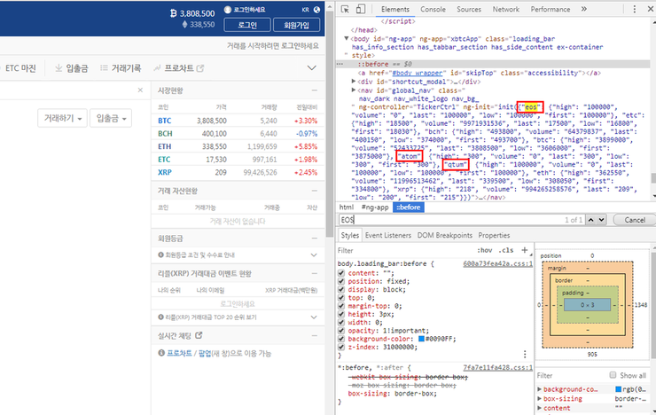
Task: Enable the Show all computed styles checkbox
Action: 613,375
